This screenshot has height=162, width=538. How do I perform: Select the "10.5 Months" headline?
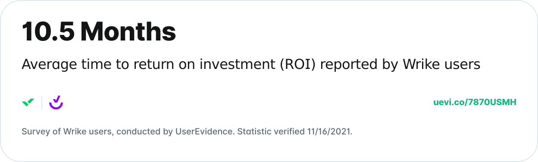tap(99, 31)
